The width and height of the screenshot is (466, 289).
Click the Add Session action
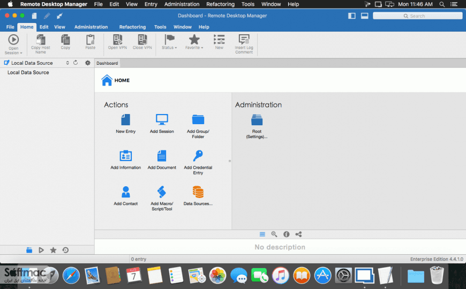pyautogui.click(x=162, y=124)
